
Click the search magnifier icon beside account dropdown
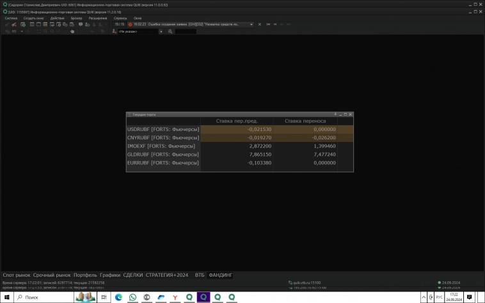tap(170, 31)
